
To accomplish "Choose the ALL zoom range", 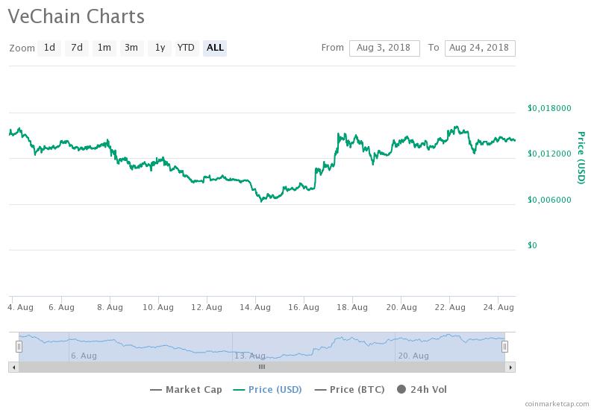I will tap(215, 48).
